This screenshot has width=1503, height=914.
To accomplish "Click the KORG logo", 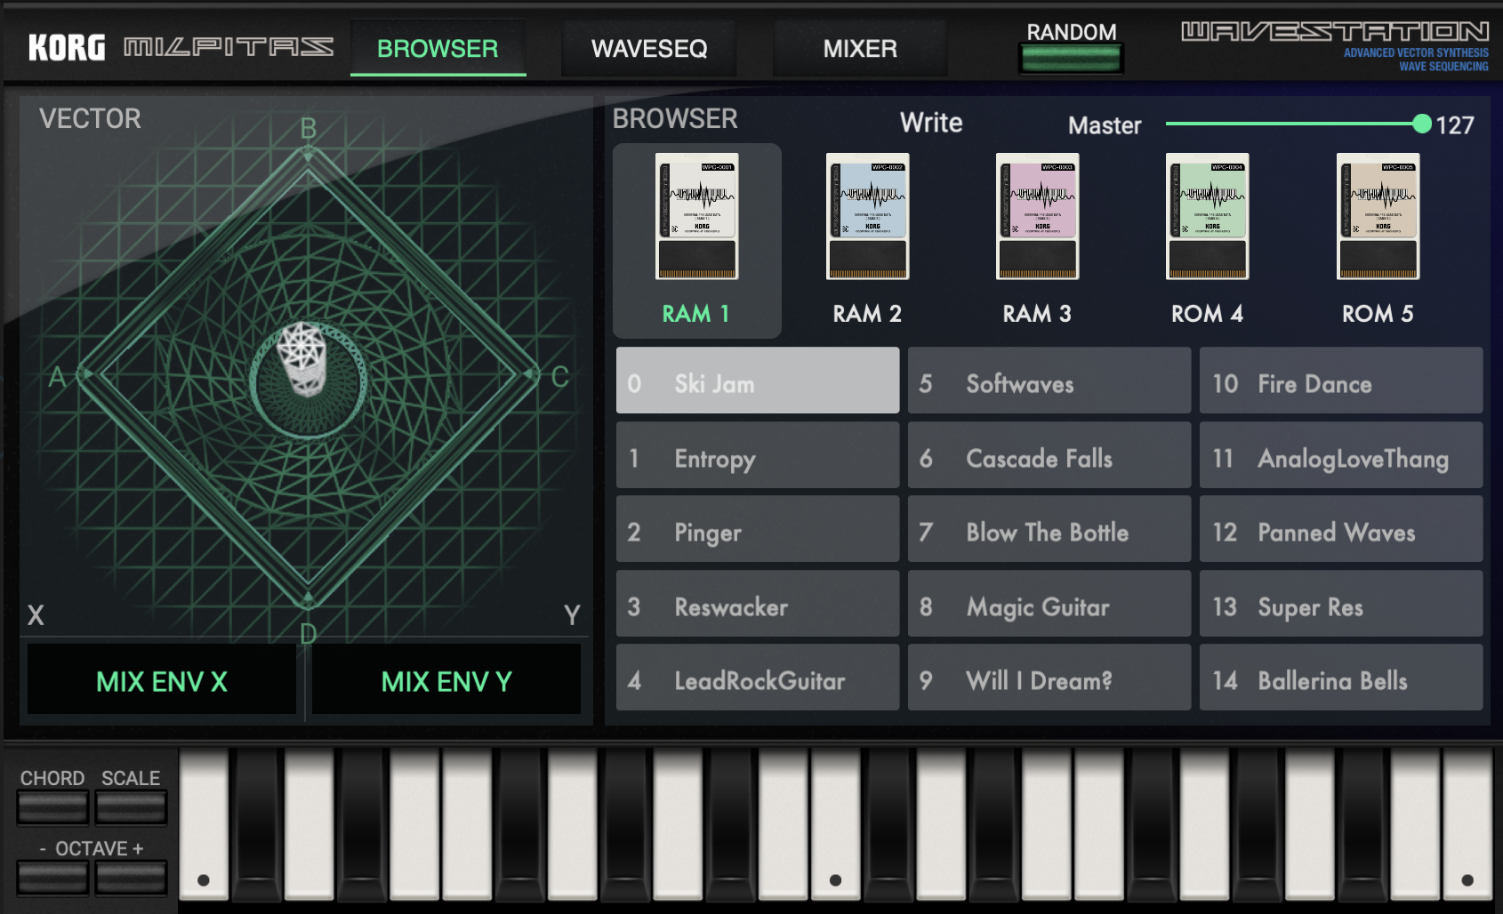I will pyautogui.click(x=67, y=48).
